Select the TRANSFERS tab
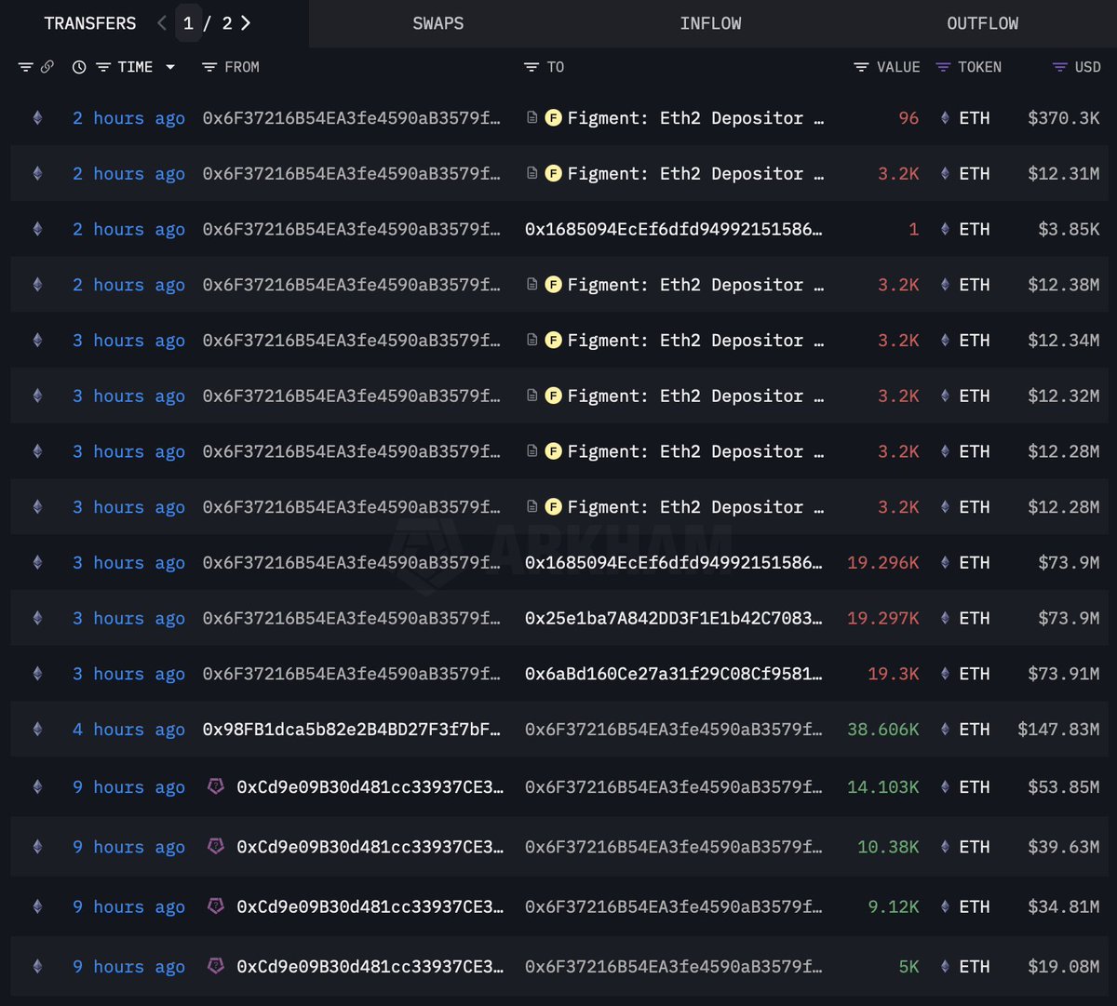This screenshot has height=1006, width=1117. (90, 23)
